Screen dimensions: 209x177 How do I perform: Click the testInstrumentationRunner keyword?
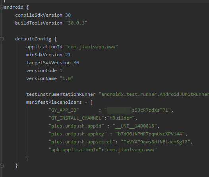pyautogui.click(x=61, y=94)
